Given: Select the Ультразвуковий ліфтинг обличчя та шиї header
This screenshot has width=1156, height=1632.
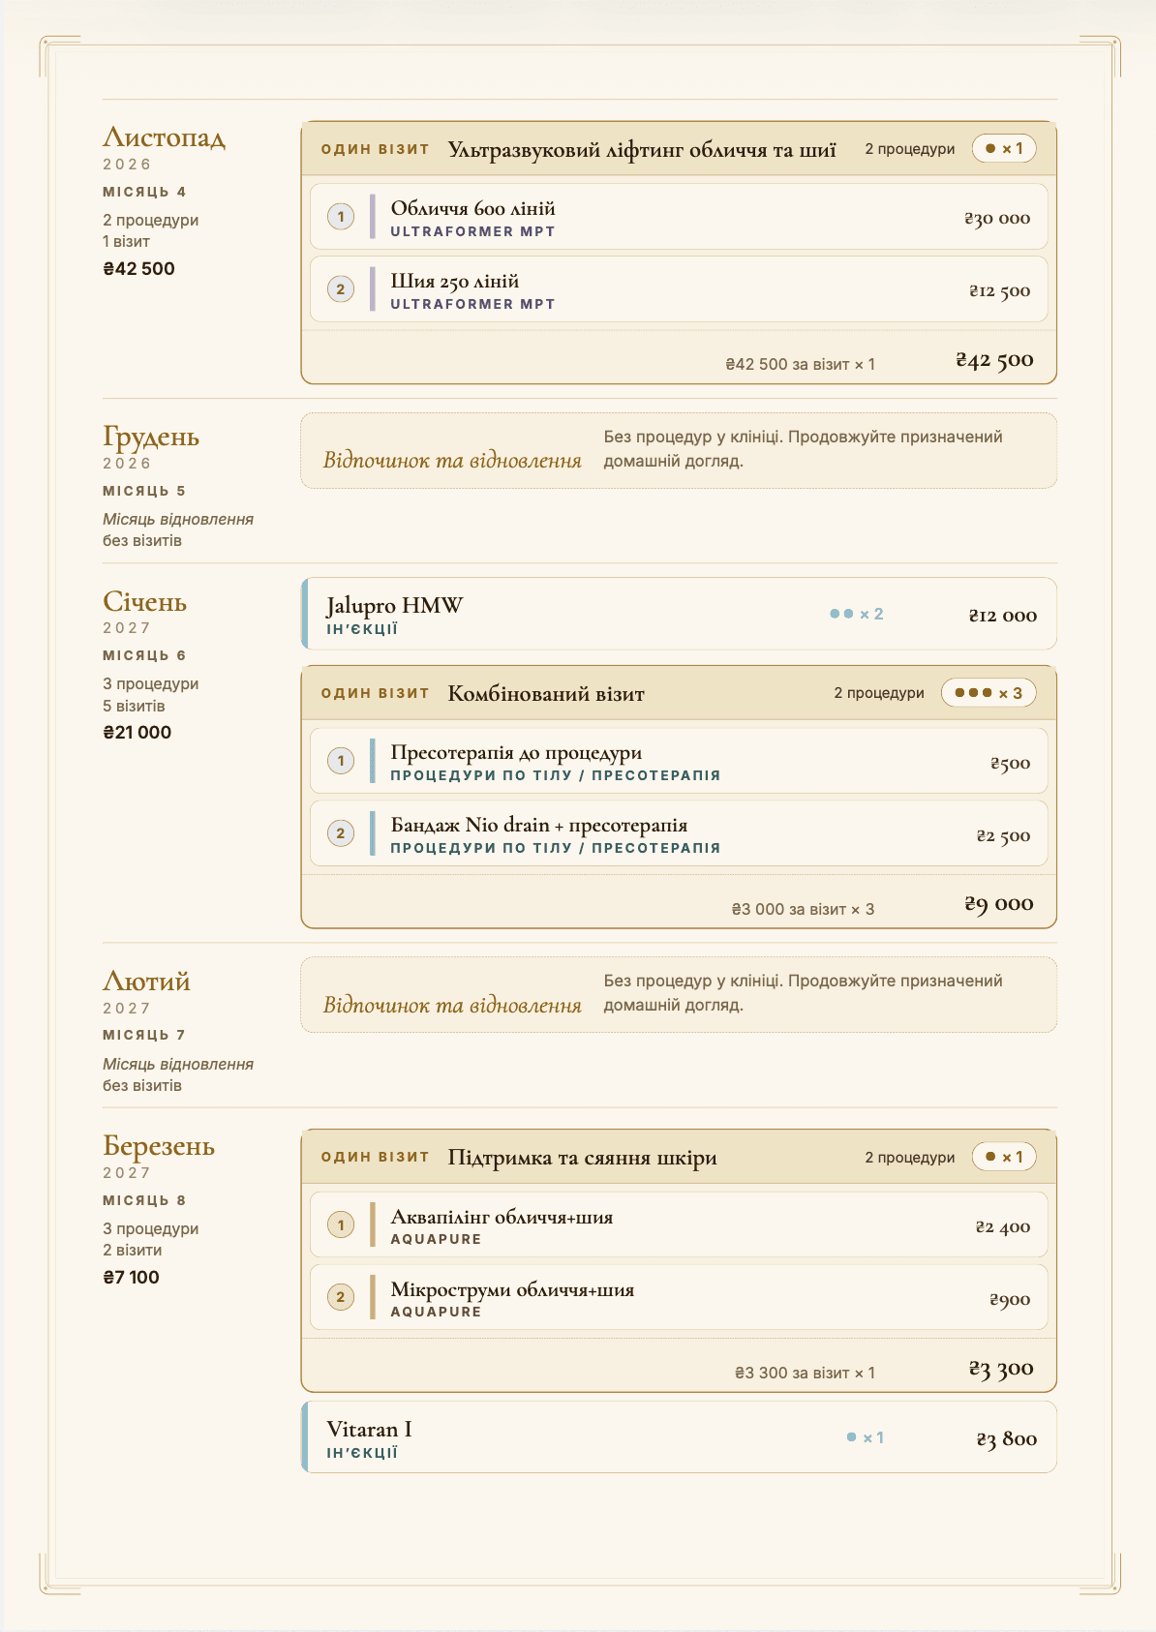Looking at the screenshot, I should pos(679,149).
